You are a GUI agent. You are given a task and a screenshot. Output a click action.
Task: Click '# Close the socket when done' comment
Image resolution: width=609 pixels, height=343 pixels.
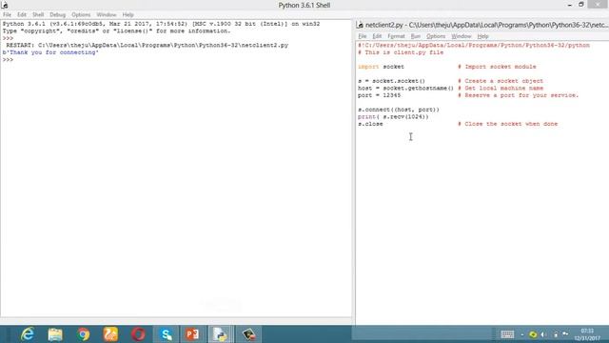tap(507, 124)
